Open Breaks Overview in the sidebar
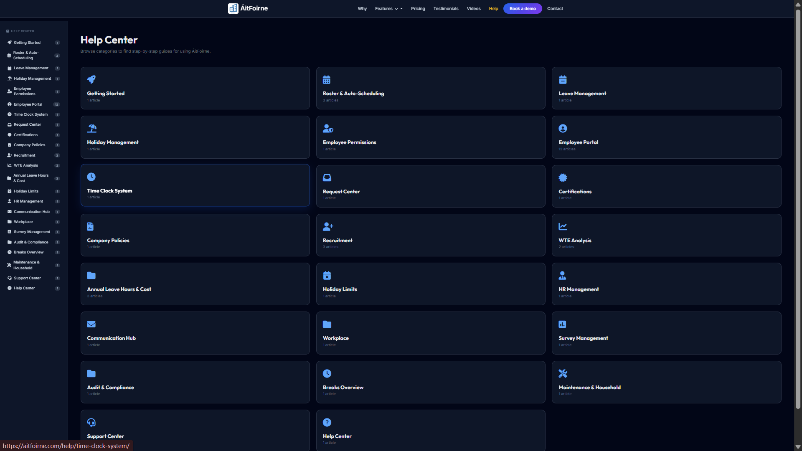Screen dimensions: 802x451 coord(34,252)
